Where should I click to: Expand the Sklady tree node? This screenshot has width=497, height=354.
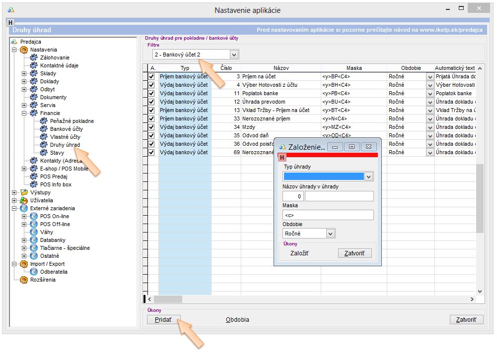pos(24,73)
